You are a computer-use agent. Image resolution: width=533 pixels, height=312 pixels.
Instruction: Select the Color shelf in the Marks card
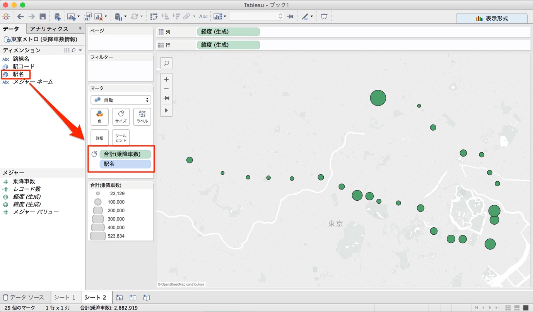[x=99, y=117]
